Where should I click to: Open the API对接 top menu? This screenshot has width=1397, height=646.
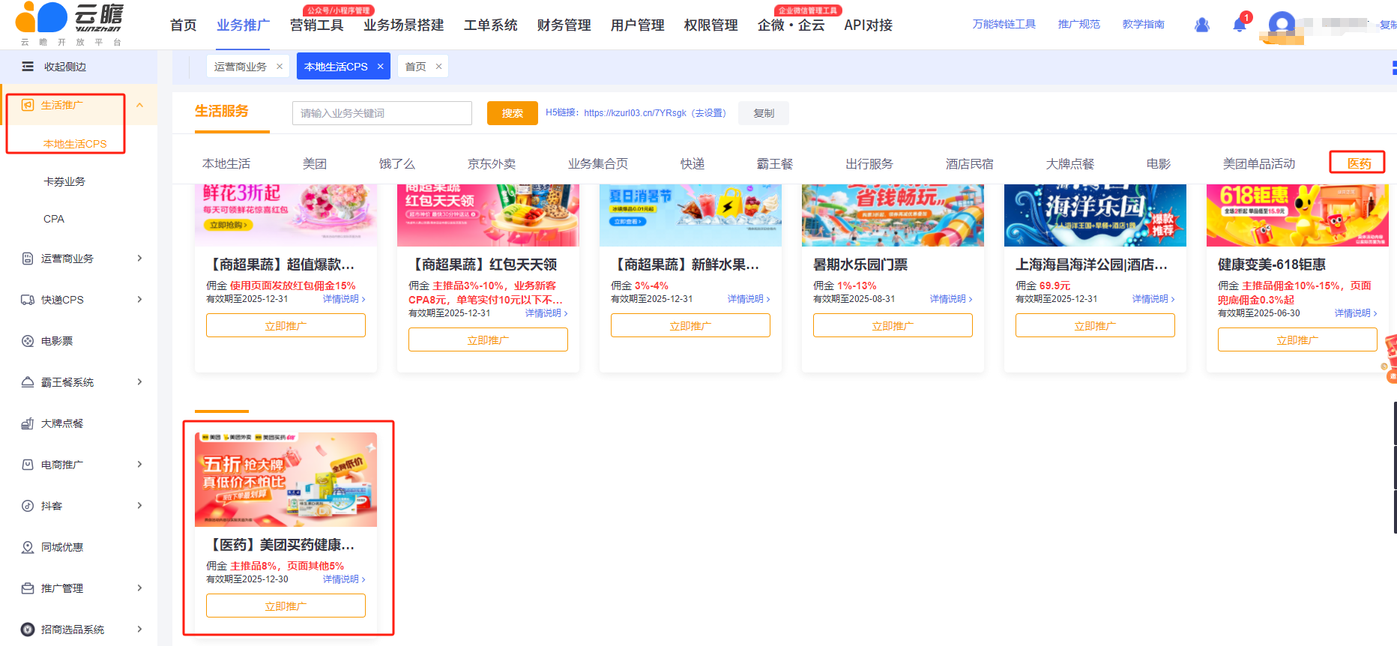click(x=868, y=25)
